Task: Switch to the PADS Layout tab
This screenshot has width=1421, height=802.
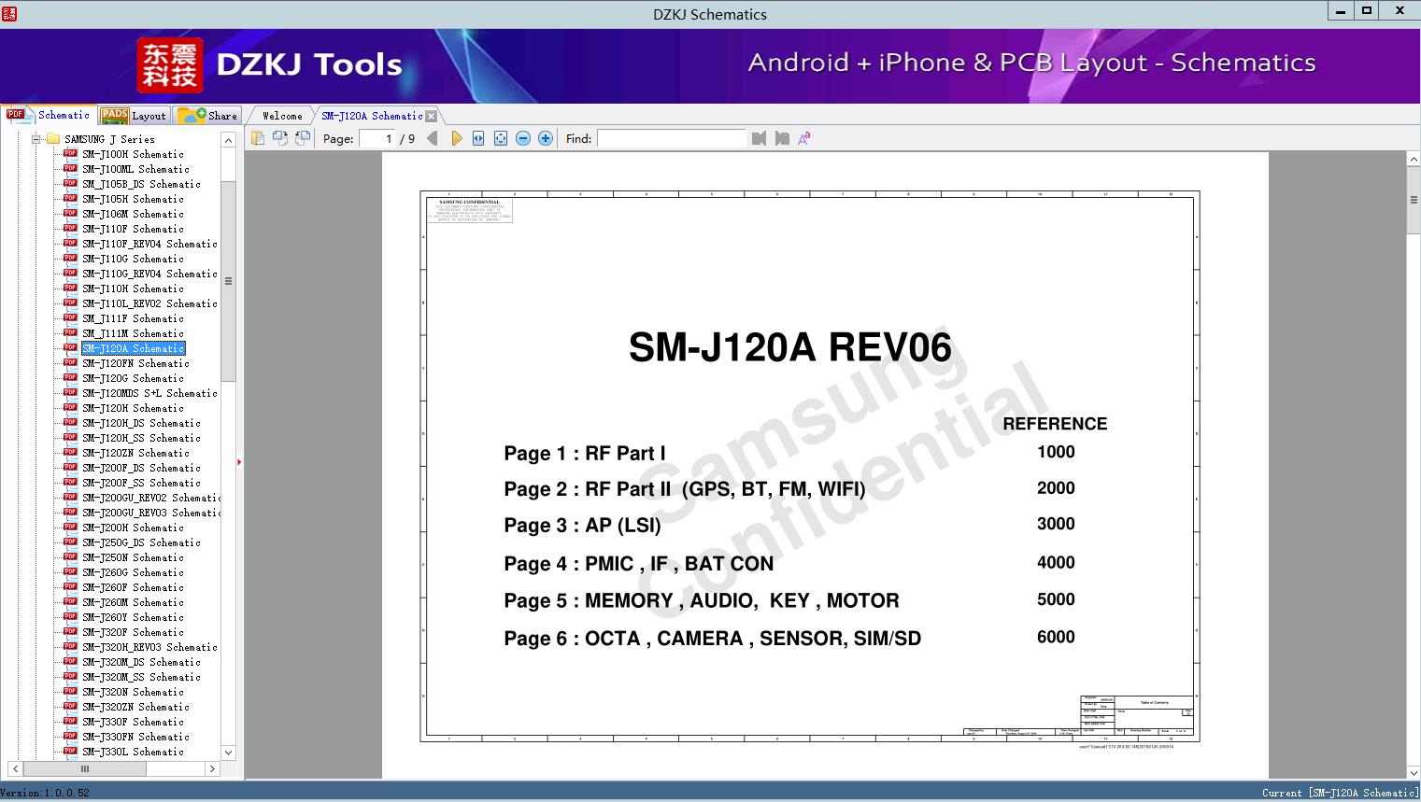Action: [133, 115]
